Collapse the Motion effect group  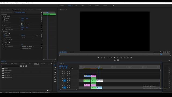pyautogui.click(x=2, y=16)
